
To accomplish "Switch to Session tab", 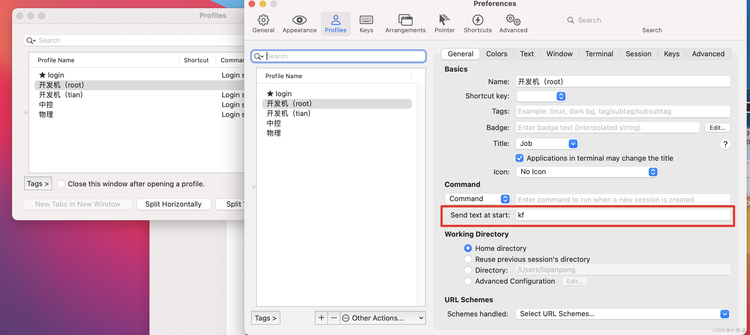I will 638,54.
